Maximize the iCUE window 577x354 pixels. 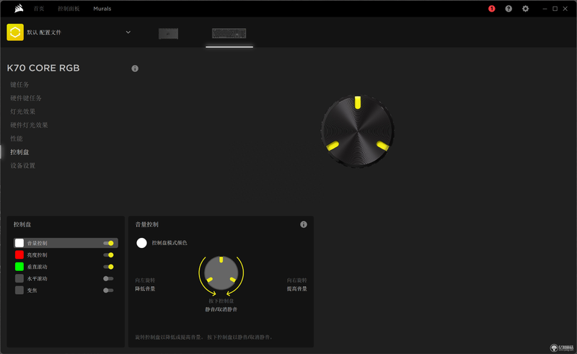point(555,9)
